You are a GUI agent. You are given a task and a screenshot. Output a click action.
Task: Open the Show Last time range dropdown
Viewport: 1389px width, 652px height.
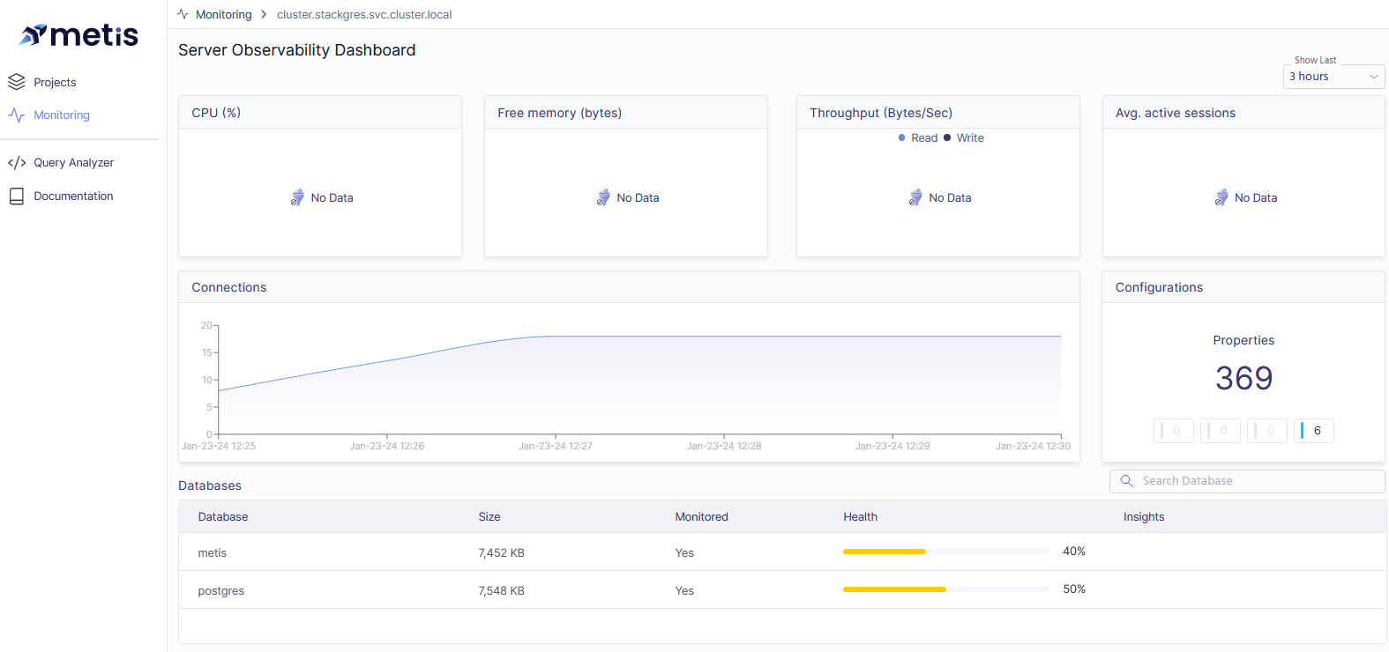point(1333,77)
